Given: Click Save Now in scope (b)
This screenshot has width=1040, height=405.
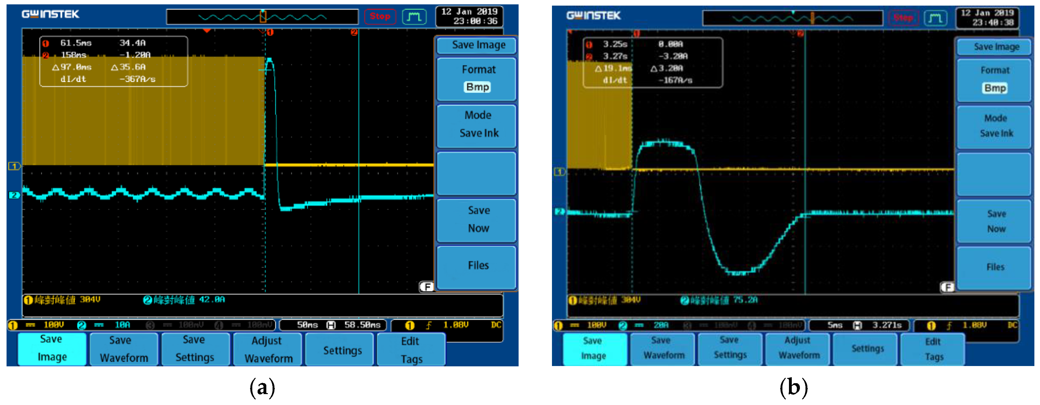Looking at the screenshot, I should (994, 221).
